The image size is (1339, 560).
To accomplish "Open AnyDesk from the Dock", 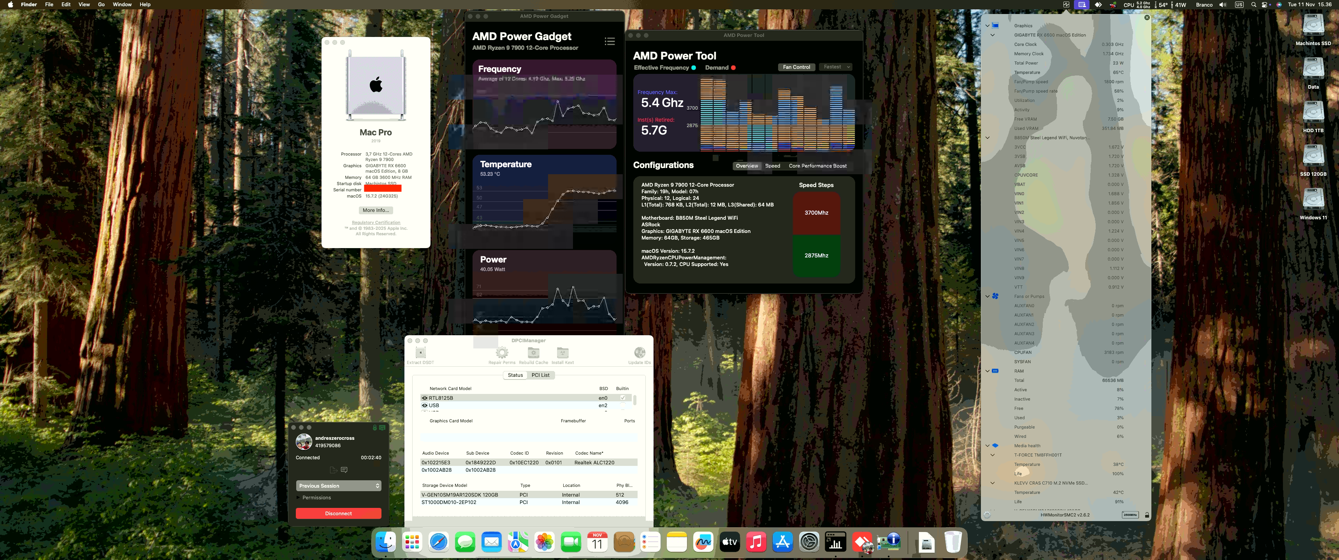I will [x=862, y=542].
